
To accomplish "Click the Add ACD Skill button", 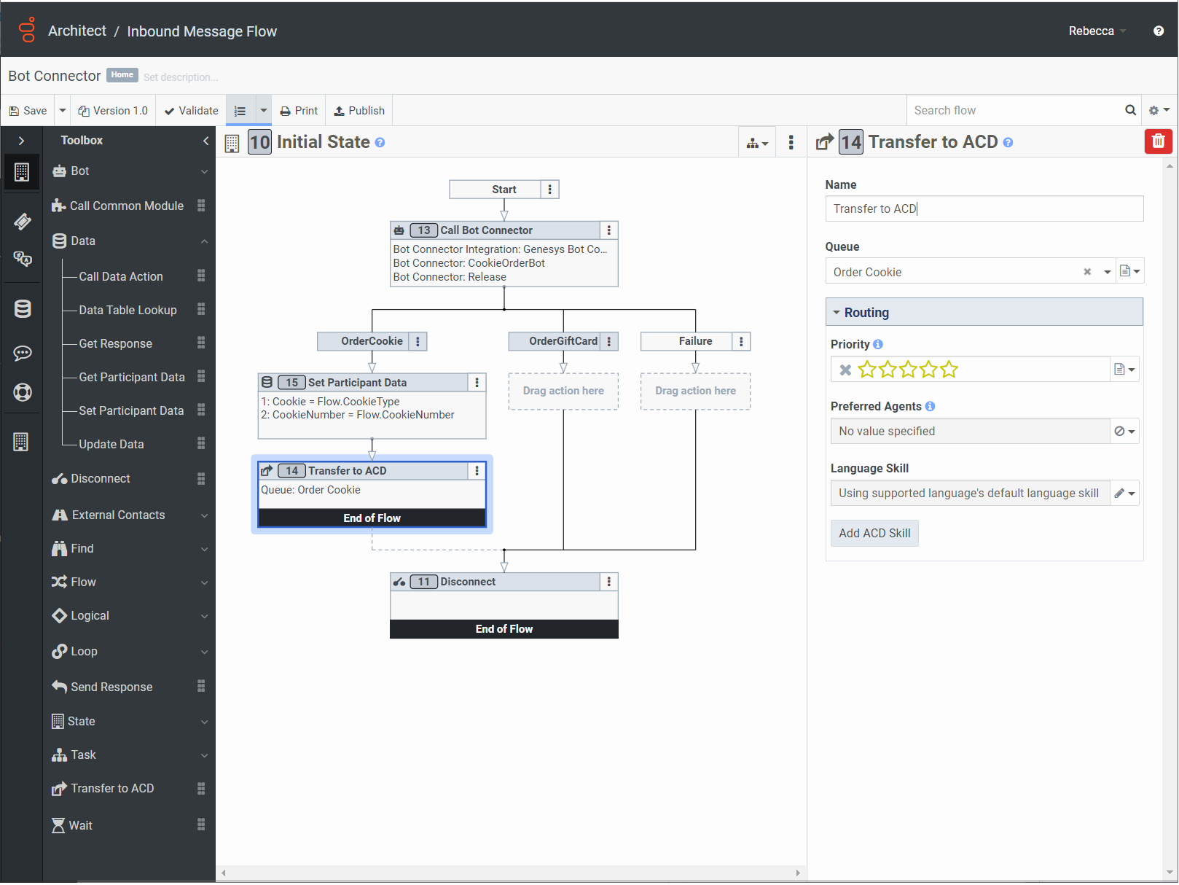I will [x=874, y=533].
